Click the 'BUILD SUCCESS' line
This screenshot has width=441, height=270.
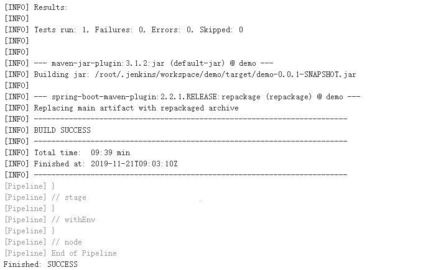[62, 130]
